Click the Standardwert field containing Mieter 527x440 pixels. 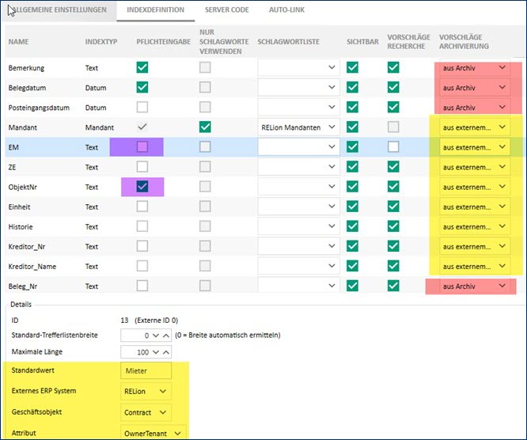tap(146, 370)
